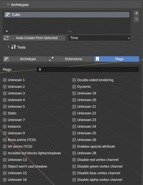Click the minus icon to remove archetype
The width and height of the screenshot is (143, 185).
tap(136, 19)
